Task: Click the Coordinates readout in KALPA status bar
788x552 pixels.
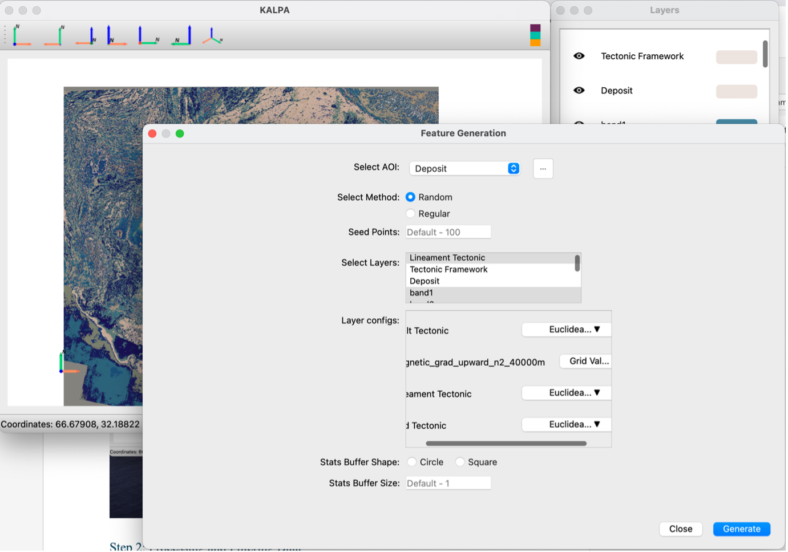Action: 70,424
